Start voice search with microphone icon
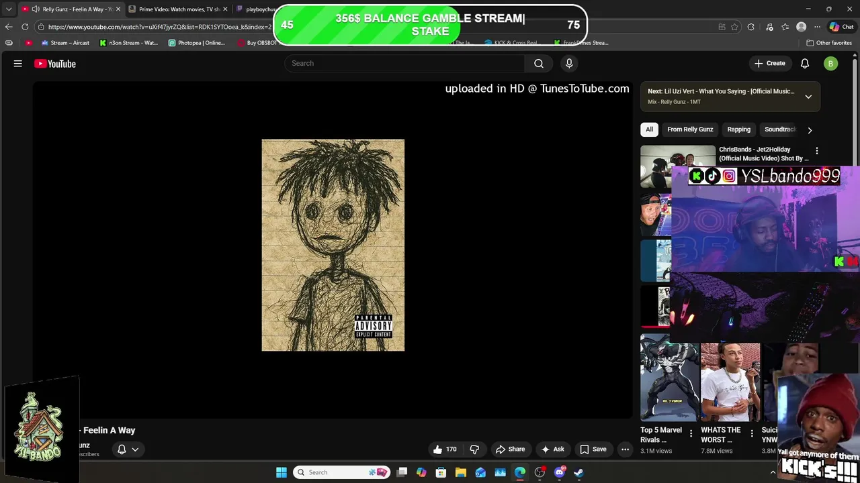 pyautogui.click(x=569, y=63)
